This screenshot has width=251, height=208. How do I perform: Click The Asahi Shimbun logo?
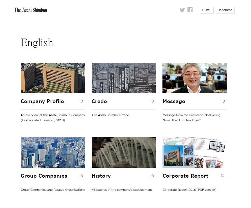31,10
